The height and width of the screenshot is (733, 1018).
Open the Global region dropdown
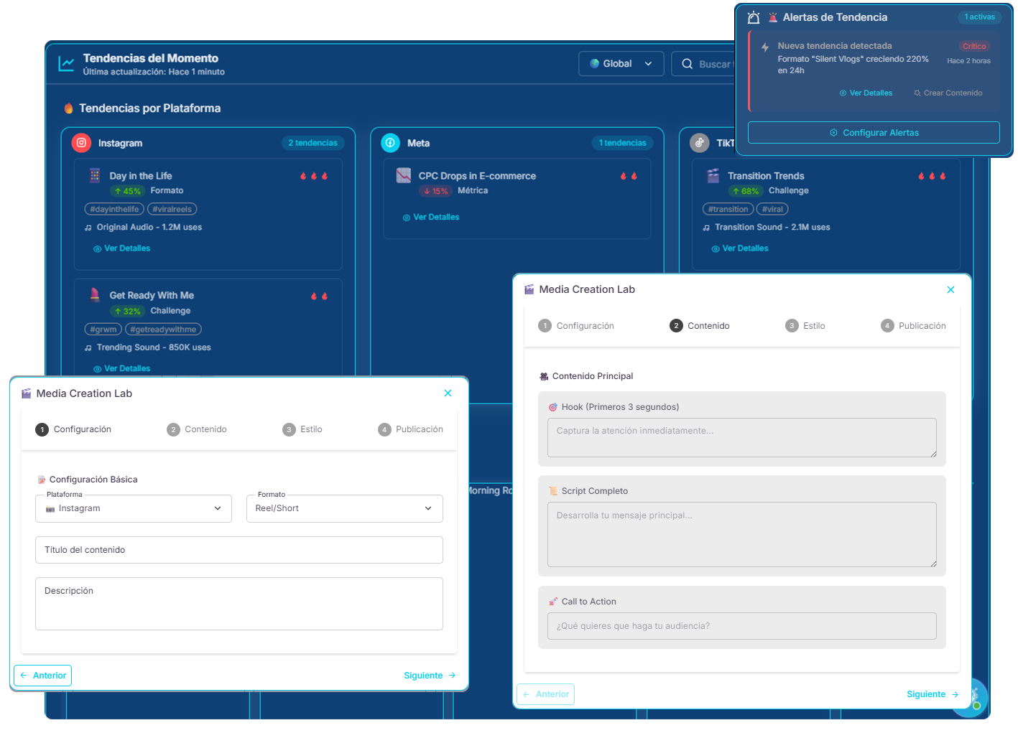(621, 64)
